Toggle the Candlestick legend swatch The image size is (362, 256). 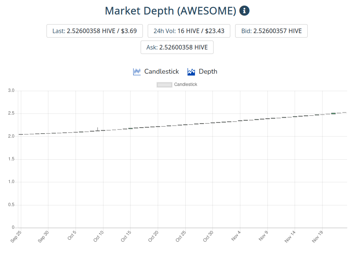[164, 85]
